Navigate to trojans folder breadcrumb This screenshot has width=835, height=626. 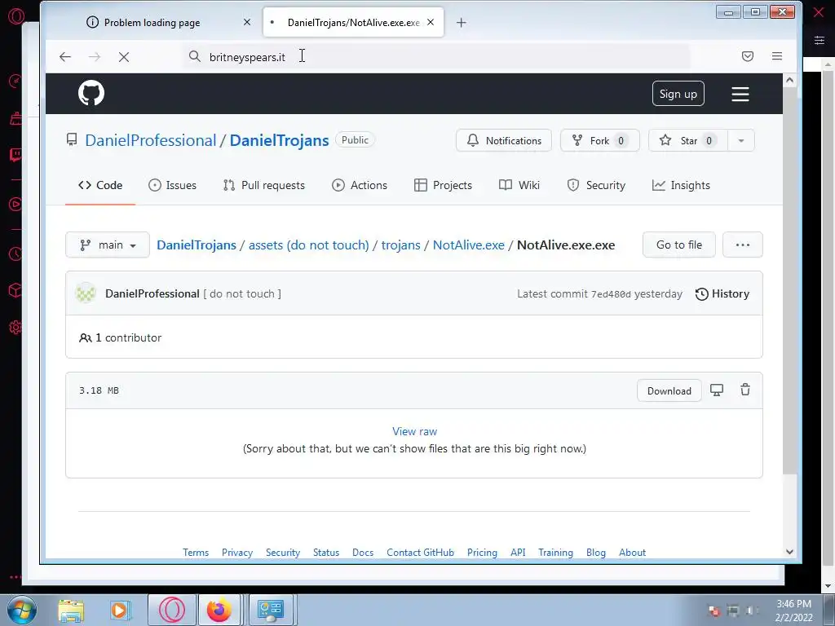(400, 245)
